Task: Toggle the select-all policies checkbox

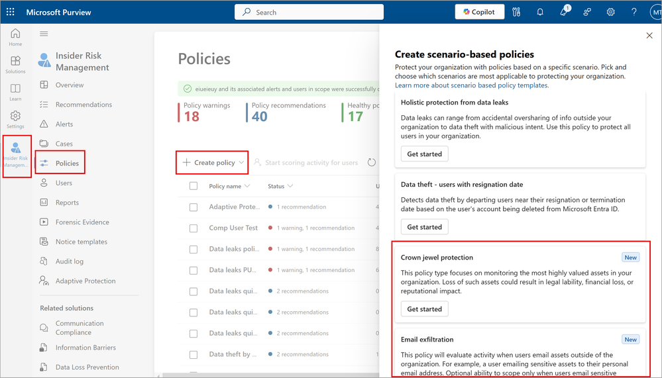Action: (x=193, y=186)
